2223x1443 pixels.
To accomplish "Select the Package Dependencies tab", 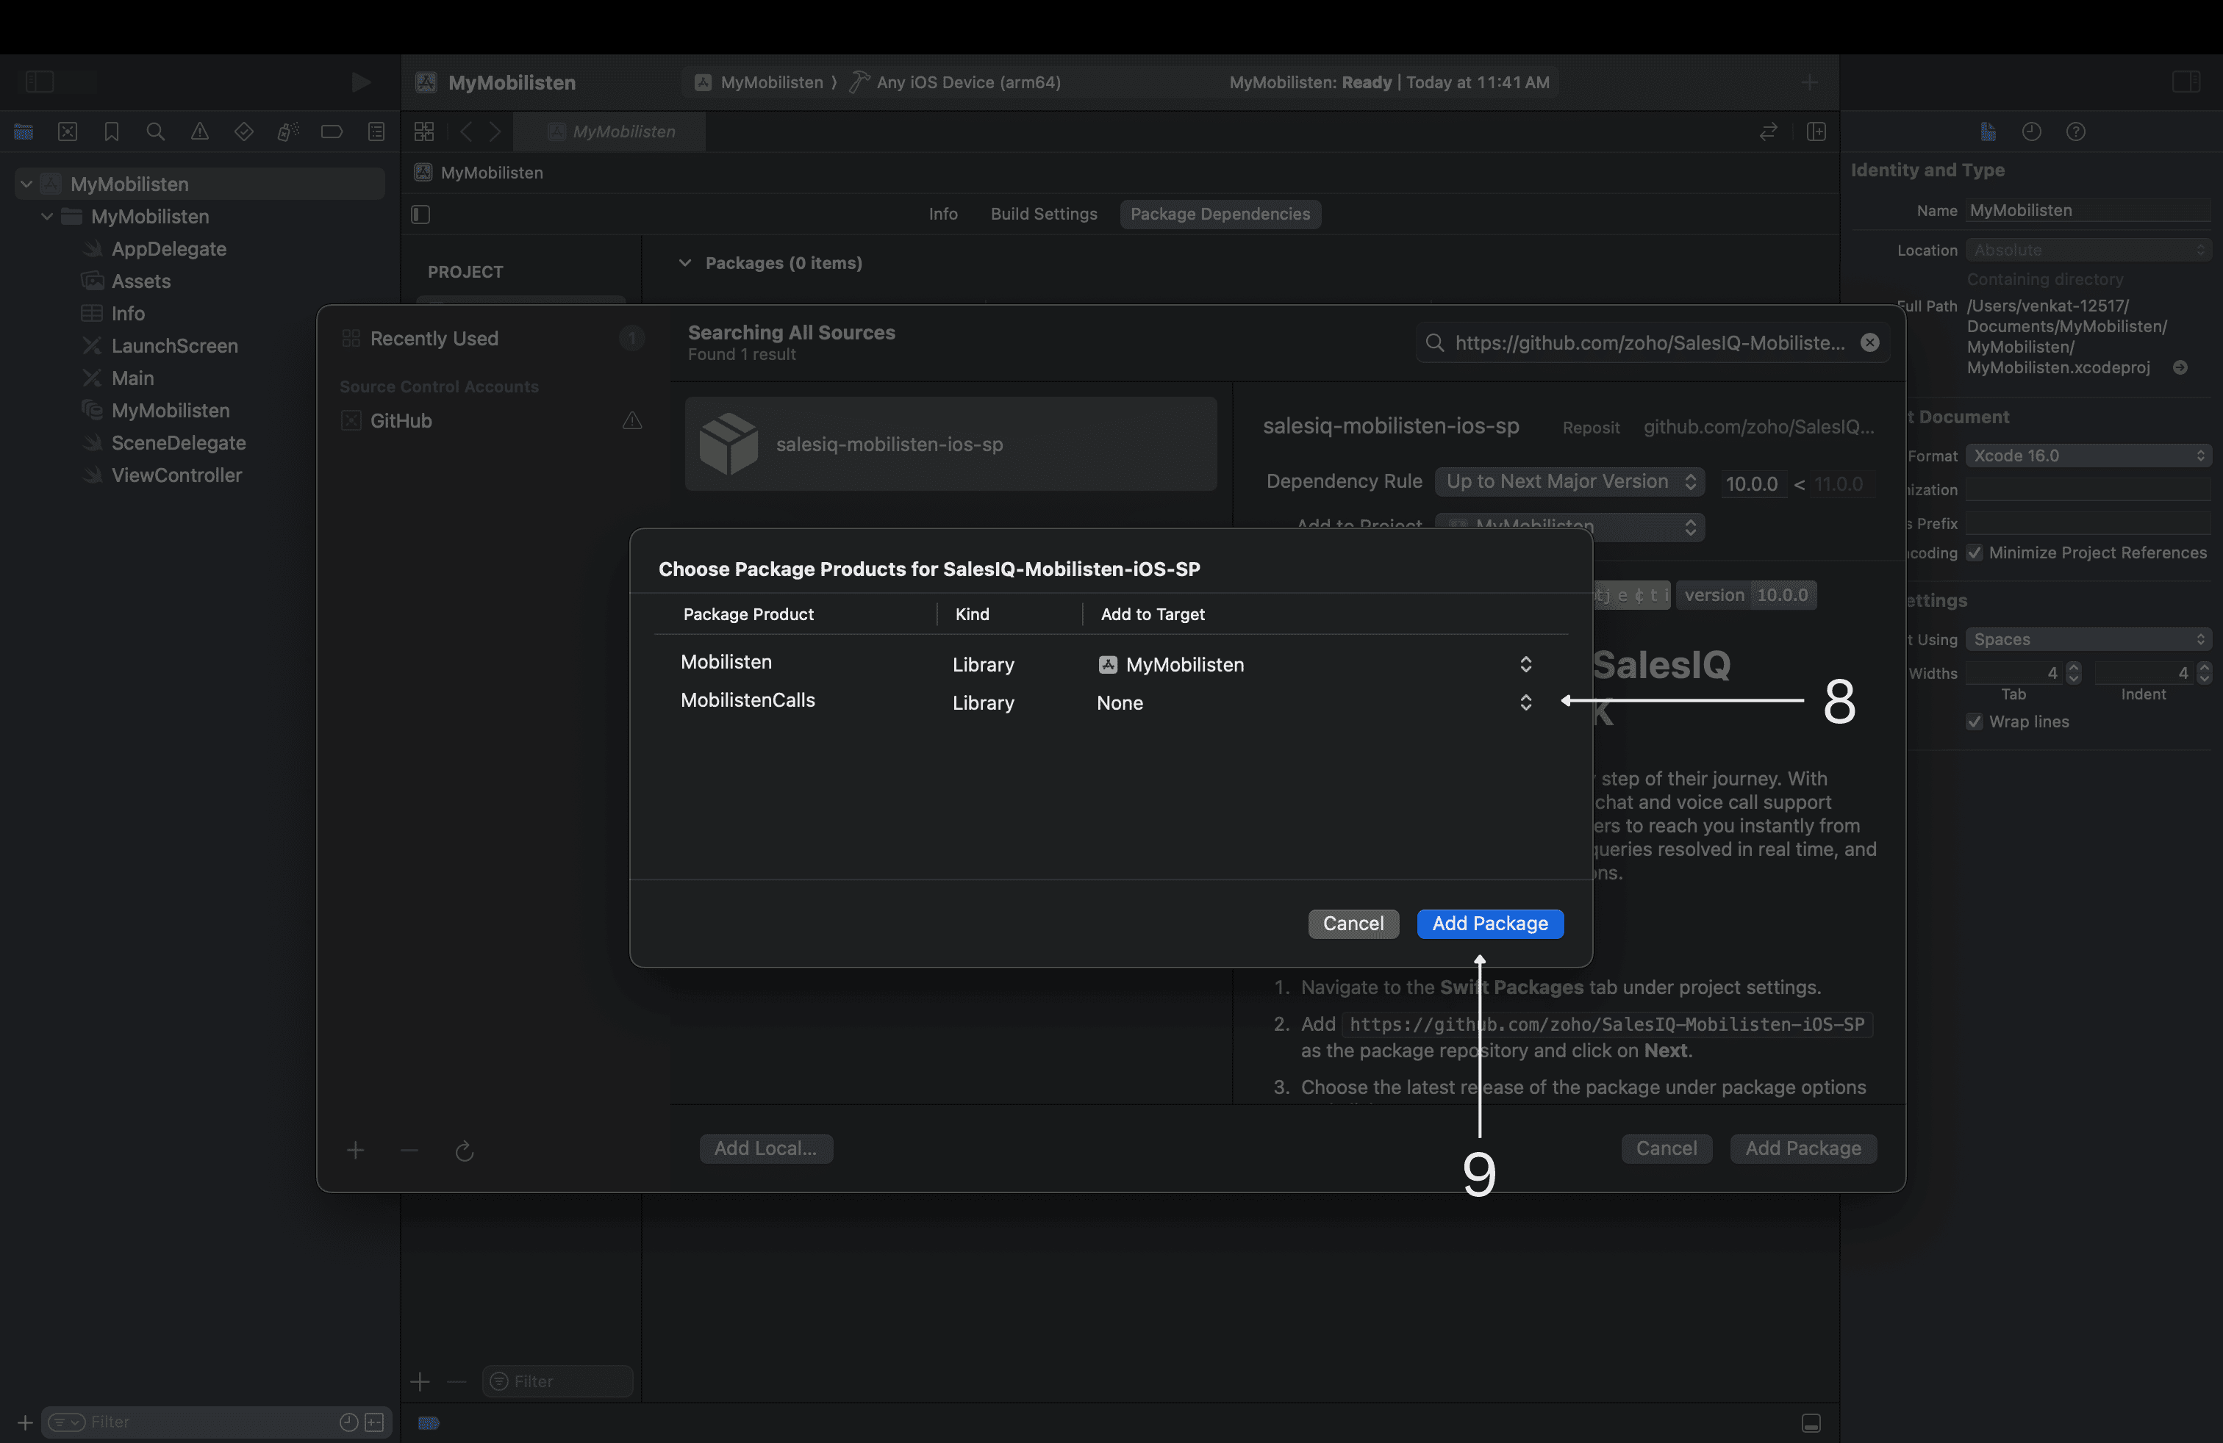I will click(1220, 214).
